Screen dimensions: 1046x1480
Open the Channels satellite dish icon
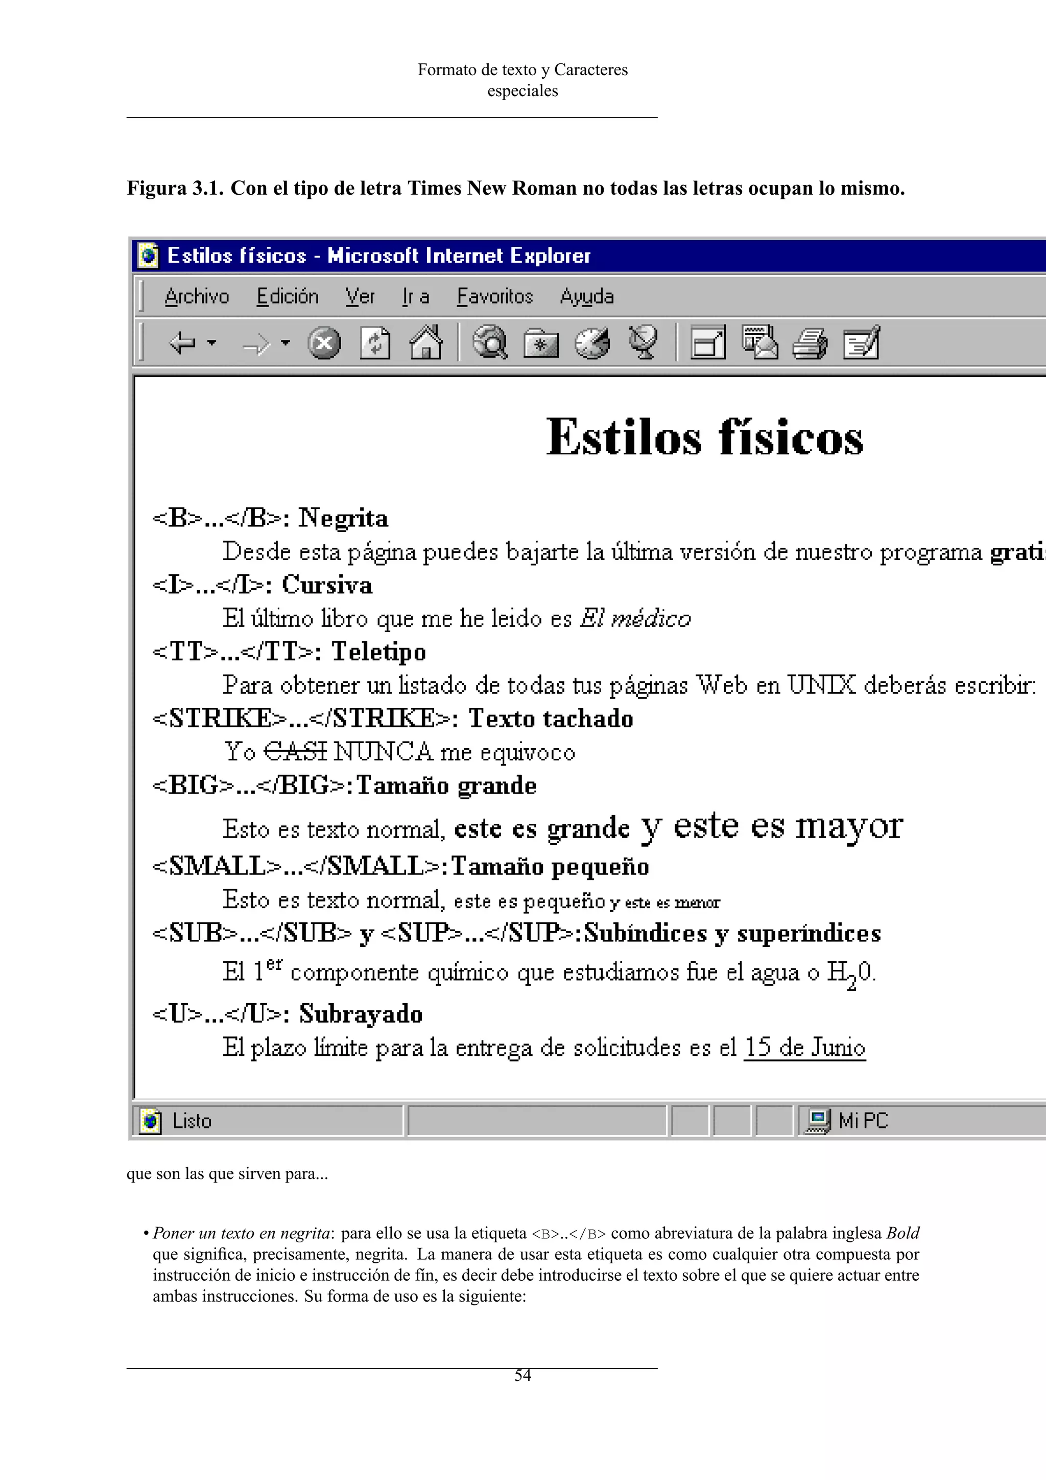coord(643,342)
